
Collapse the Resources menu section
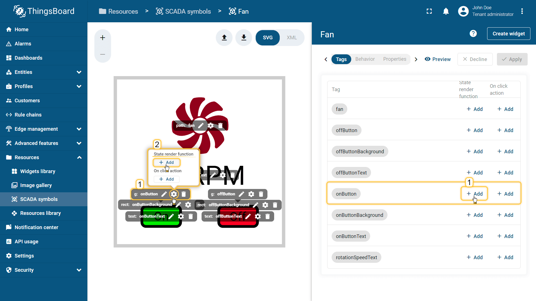click(79, 157)
